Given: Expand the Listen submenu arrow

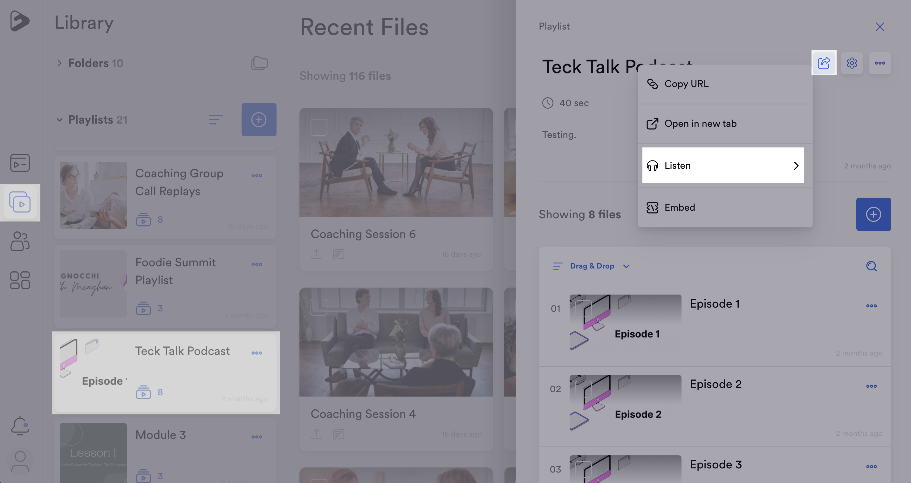Looking at the screenshot, I should click(x=796, y=166).
